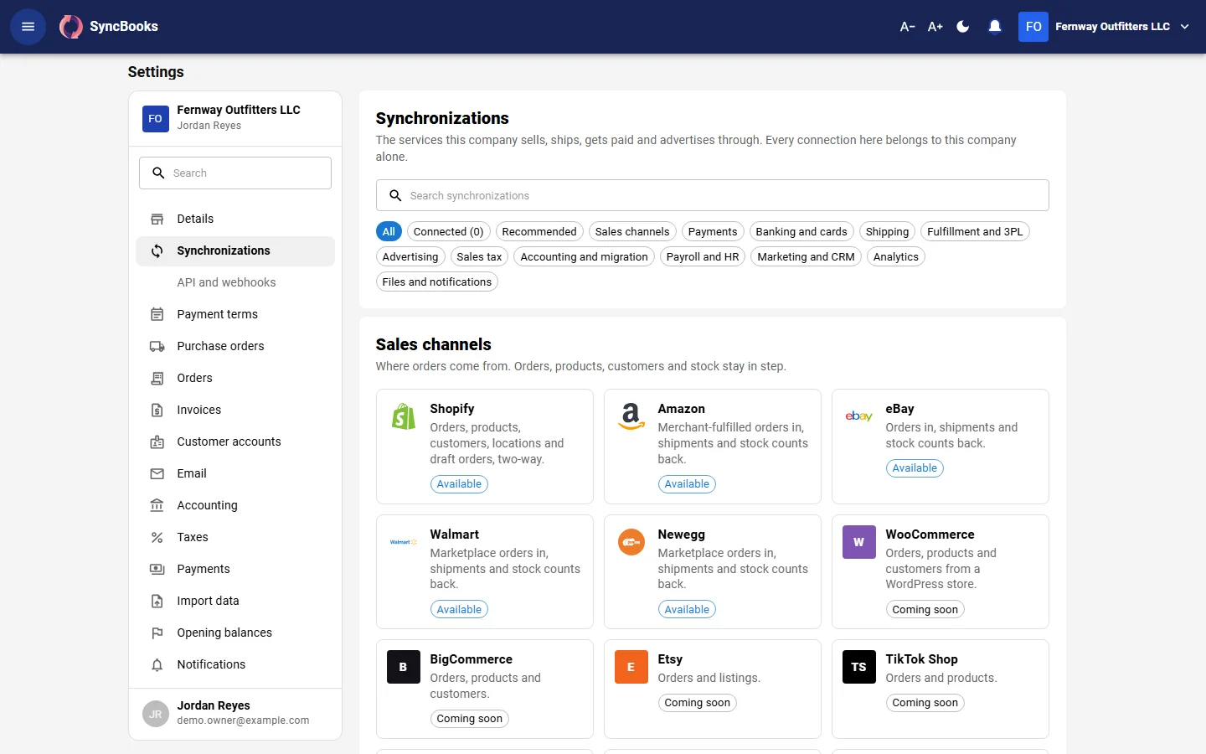Open API and webhooks sub-item

coord(235,282)
